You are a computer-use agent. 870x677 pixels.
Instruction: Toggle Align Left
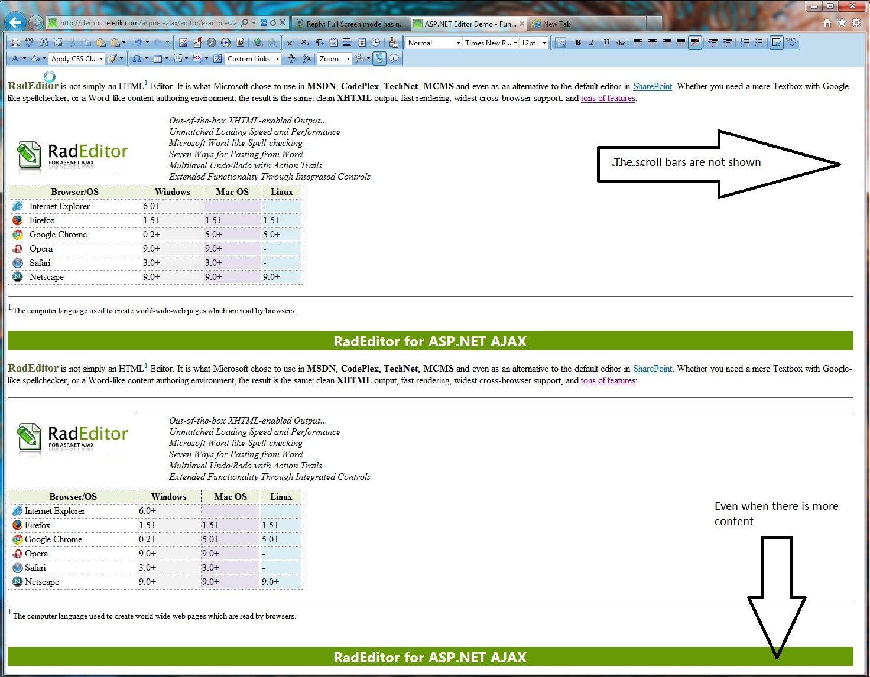(638, 43)
